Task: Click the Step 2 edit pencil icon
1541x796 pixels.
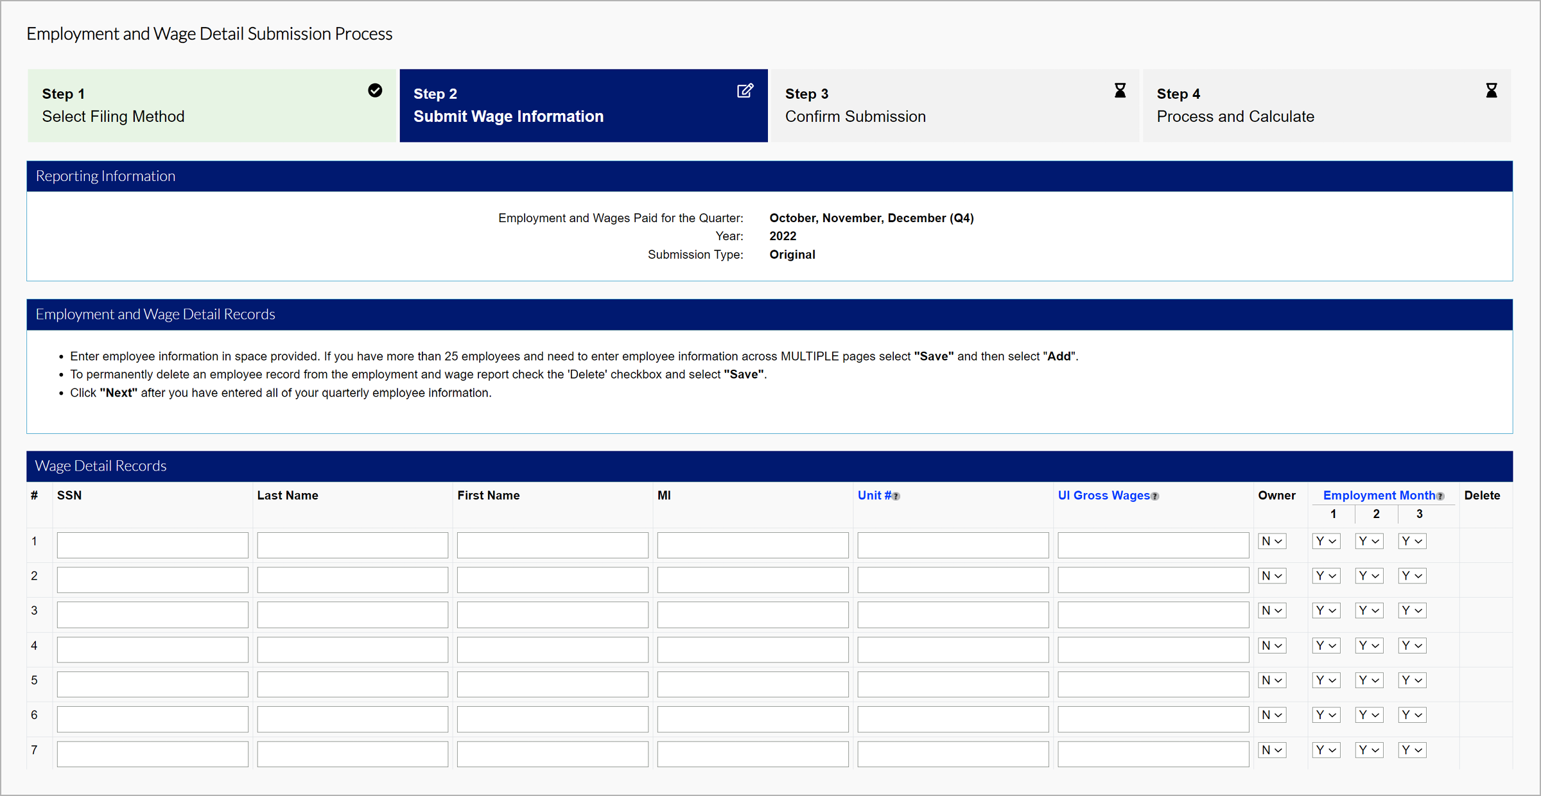Action: 745,91
